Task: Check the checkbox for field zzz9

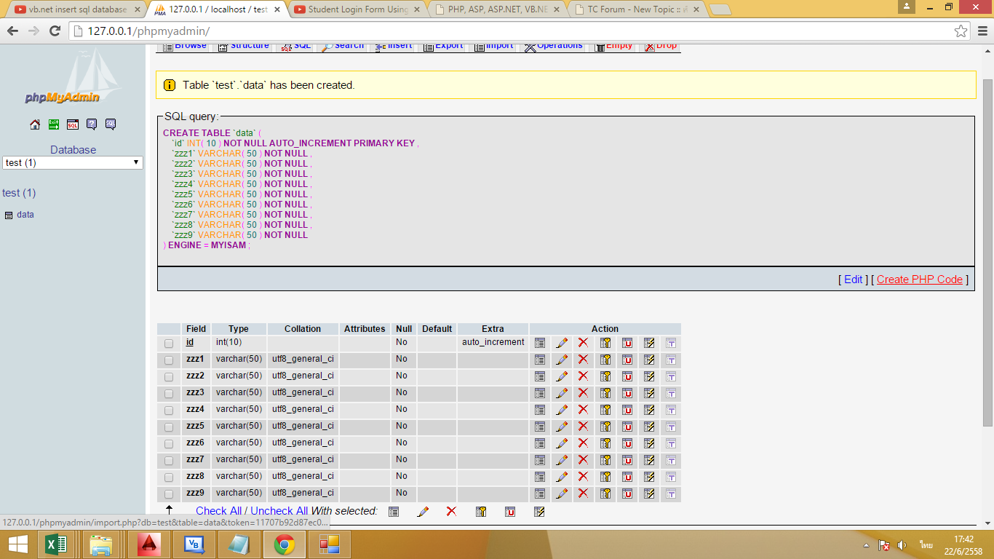Action: 169,494
